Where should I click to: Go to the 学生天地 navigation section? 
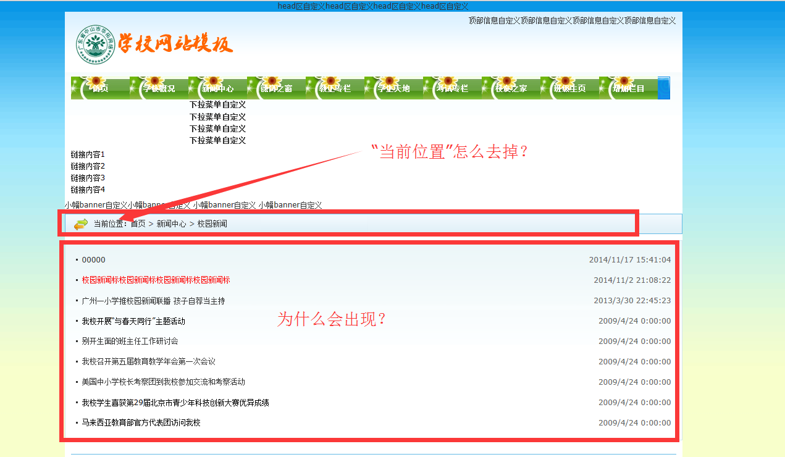pos(393,88)
